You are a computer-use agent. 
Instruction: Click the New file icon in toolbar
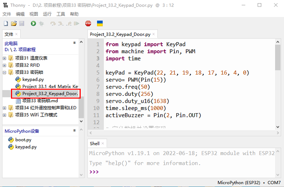(x=6, y=24)
